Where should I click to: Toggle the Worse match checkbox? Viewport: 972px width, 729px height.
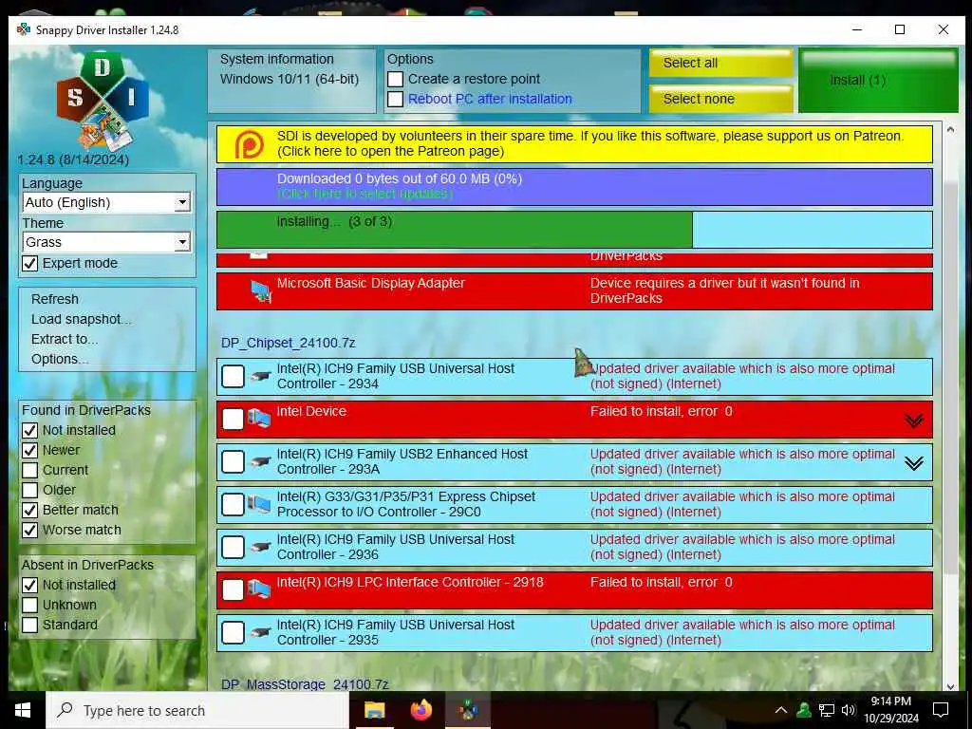pyautogui.click(x=29, y=530)
